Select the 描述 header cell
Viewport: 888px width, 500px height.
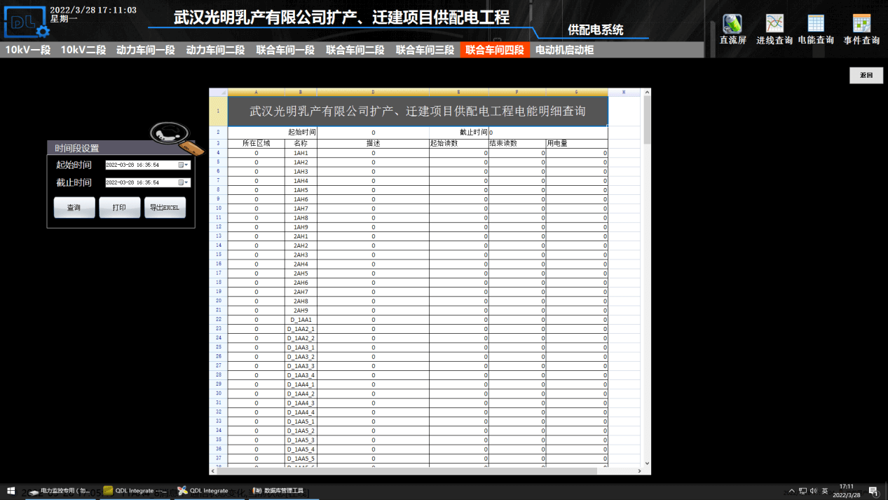pyautogui.click(x=374, y=143)
